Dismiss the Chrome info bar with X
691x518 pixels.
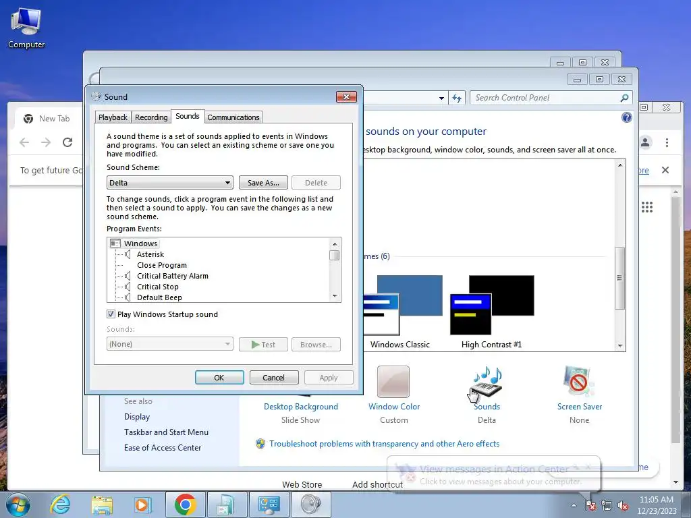tap(665, 170)
